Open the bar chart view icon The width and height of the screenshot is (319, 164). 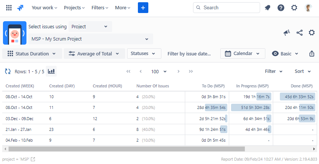pyautogui.click(x=51, y=71)
